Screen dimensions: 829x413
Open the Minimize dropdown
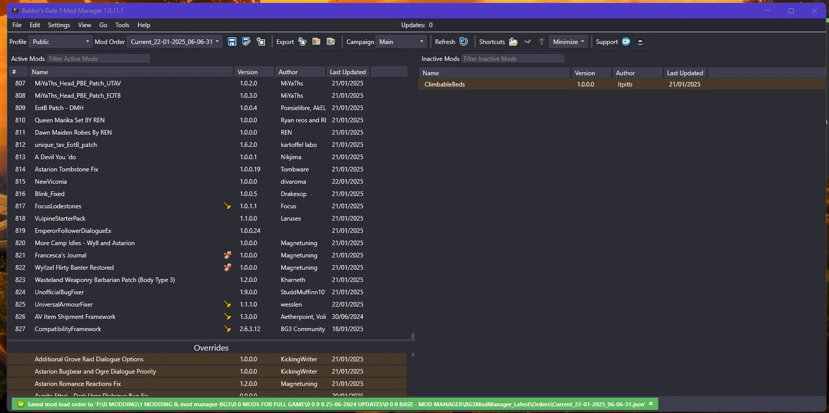(568, 41)
